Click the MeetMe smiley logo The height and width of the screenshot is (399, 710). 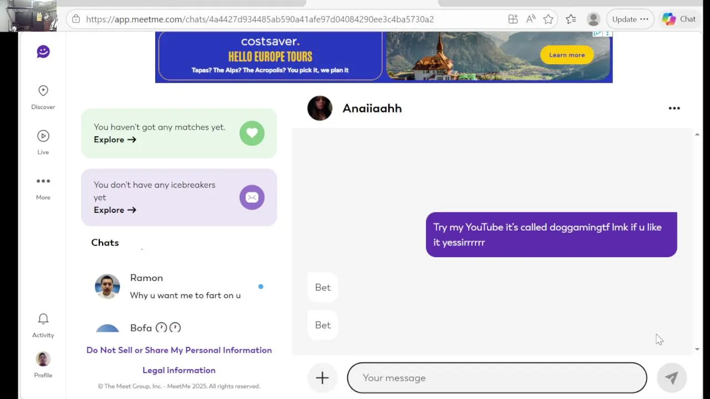point(43,52)
